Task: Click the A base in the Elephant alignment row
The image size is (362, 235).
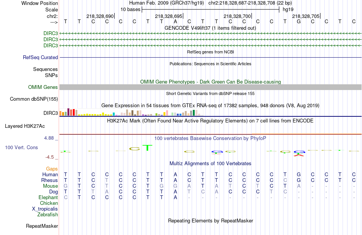Action: [175, 197]
